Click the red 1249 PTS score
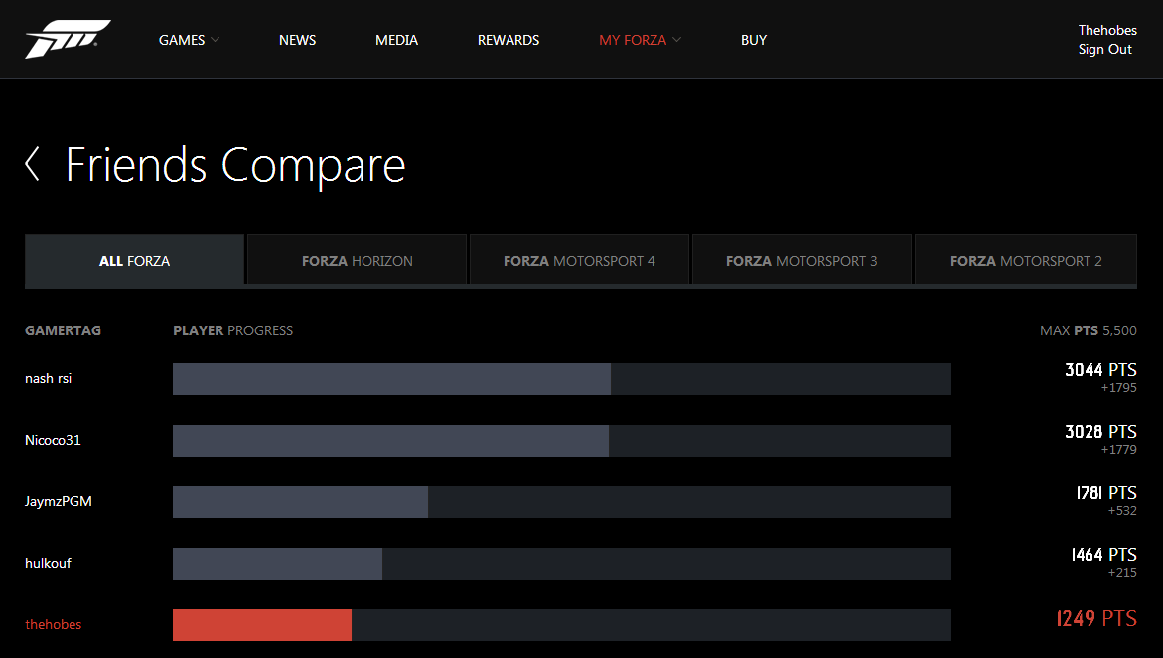This screenshot has width=1163, height=658. click(x=1096, y=618)
